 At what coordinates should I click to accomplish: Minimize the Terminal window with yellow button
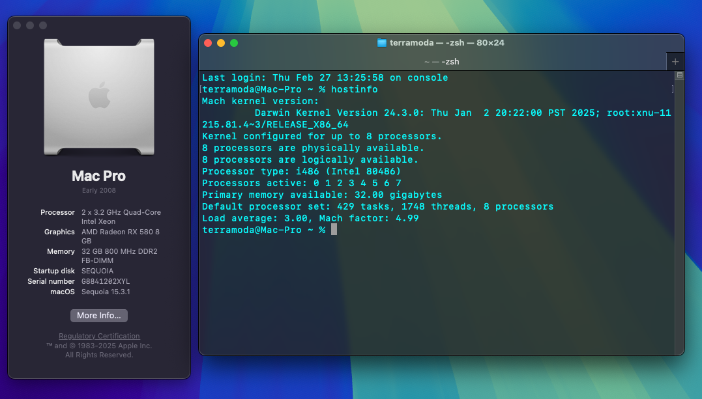click(221, 43)
